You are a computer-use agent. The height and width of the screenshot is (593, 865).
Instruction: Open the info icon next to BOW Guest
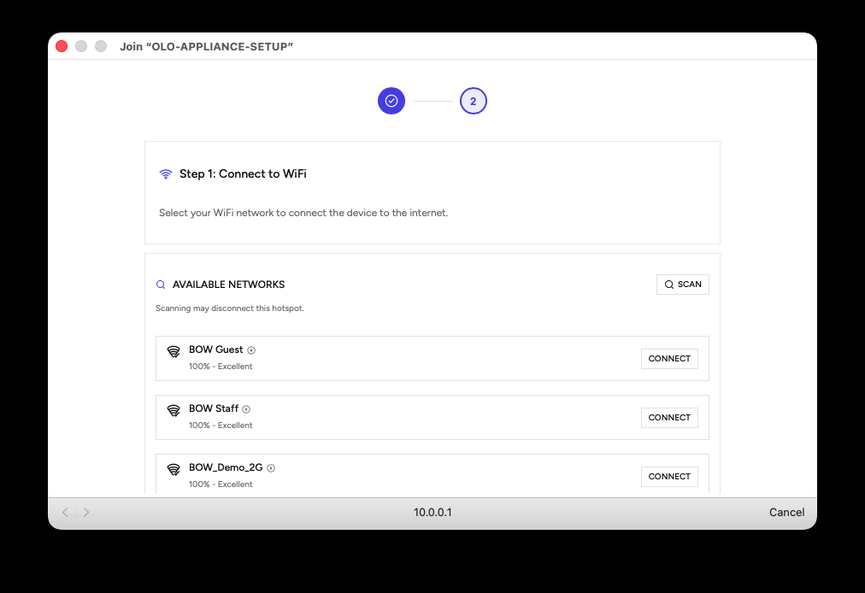pyautogui.click(x=250, y=349)
